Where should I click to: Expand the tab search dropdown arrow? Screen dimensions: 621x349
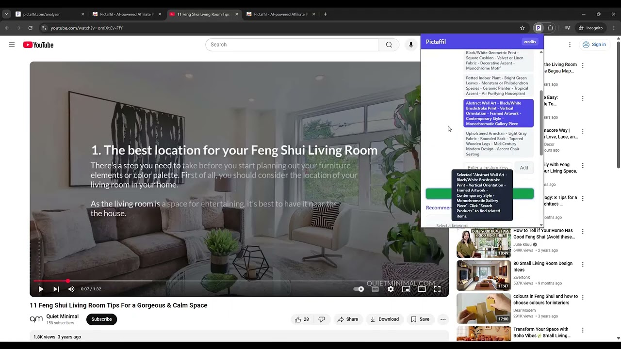click(6, 14)
